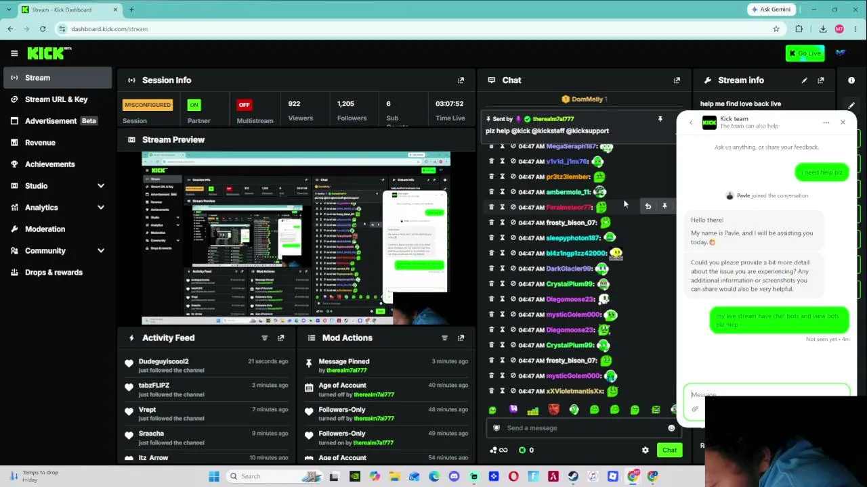
Task: Click the Go Live button
Action: 805,53
